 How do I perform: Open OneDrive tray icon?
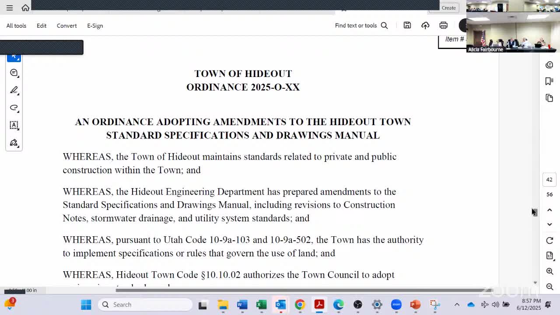[x=471, y=304]
